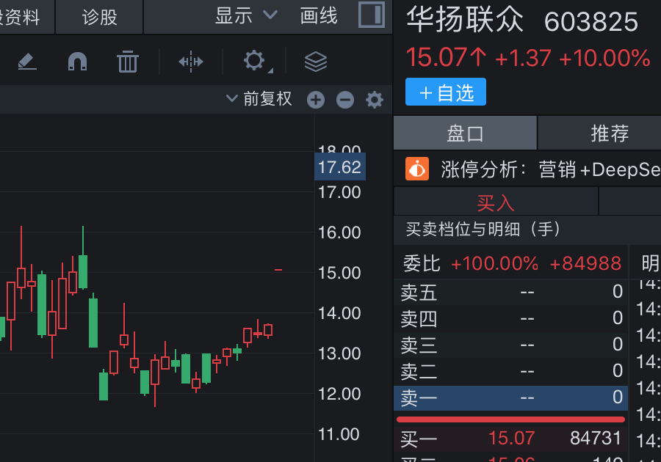
Task: Open the layers stack icon
Action: pos(316,62)
